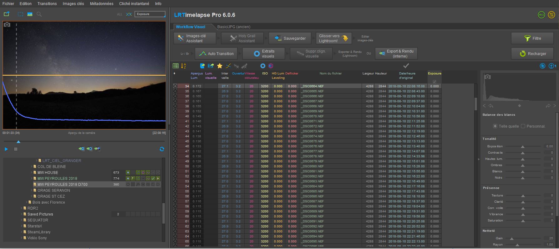This screenshot has height=249, width=559.
Task: Open the Transitions menu
Action: click(47, 4)
